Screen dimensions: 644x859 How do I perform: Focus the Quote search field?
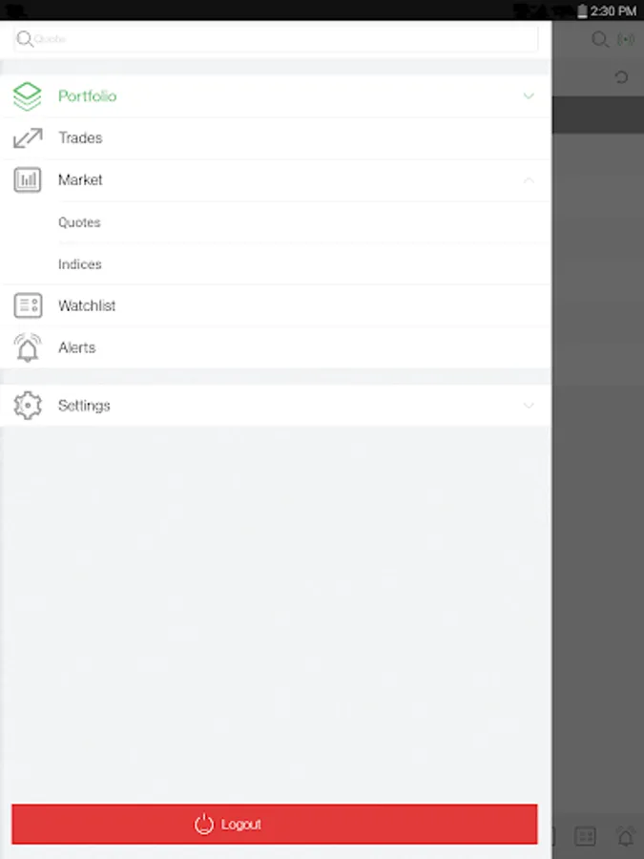point(276,39)
